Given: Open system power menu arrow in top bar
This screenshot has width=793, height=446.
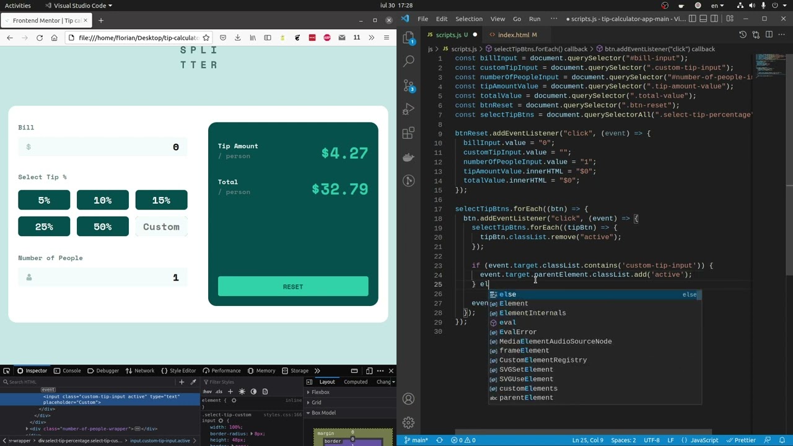Looking at the screenshot, I should tap(785, 6).
